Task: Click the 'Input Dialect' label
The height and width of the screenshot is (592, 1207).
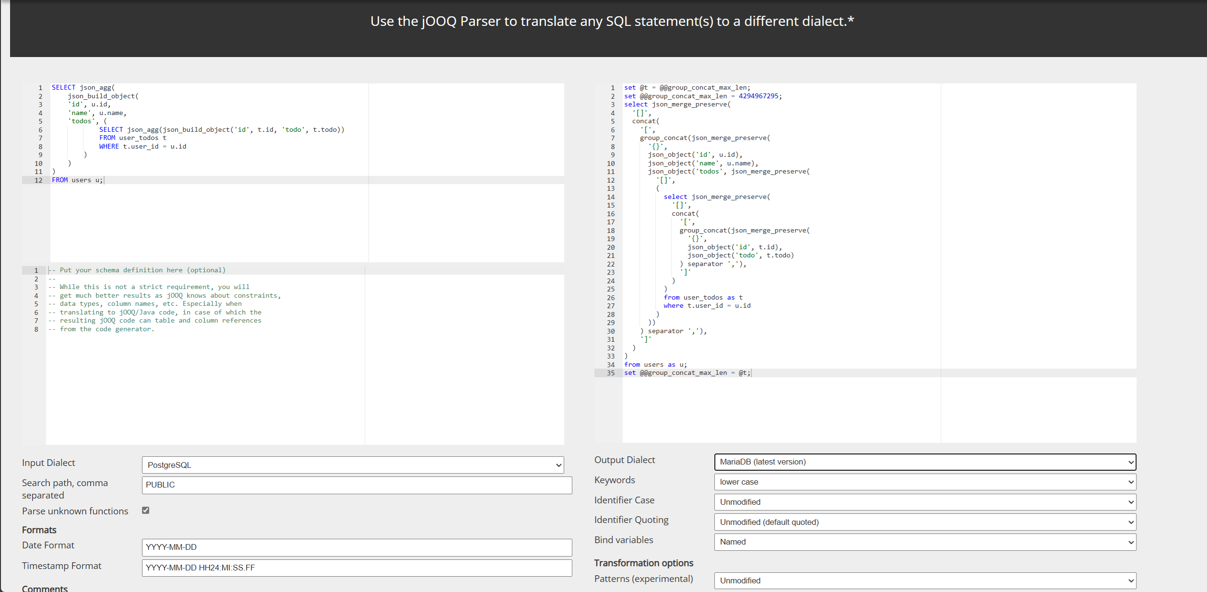Action: pyautogui.click(x=48, y=463)
